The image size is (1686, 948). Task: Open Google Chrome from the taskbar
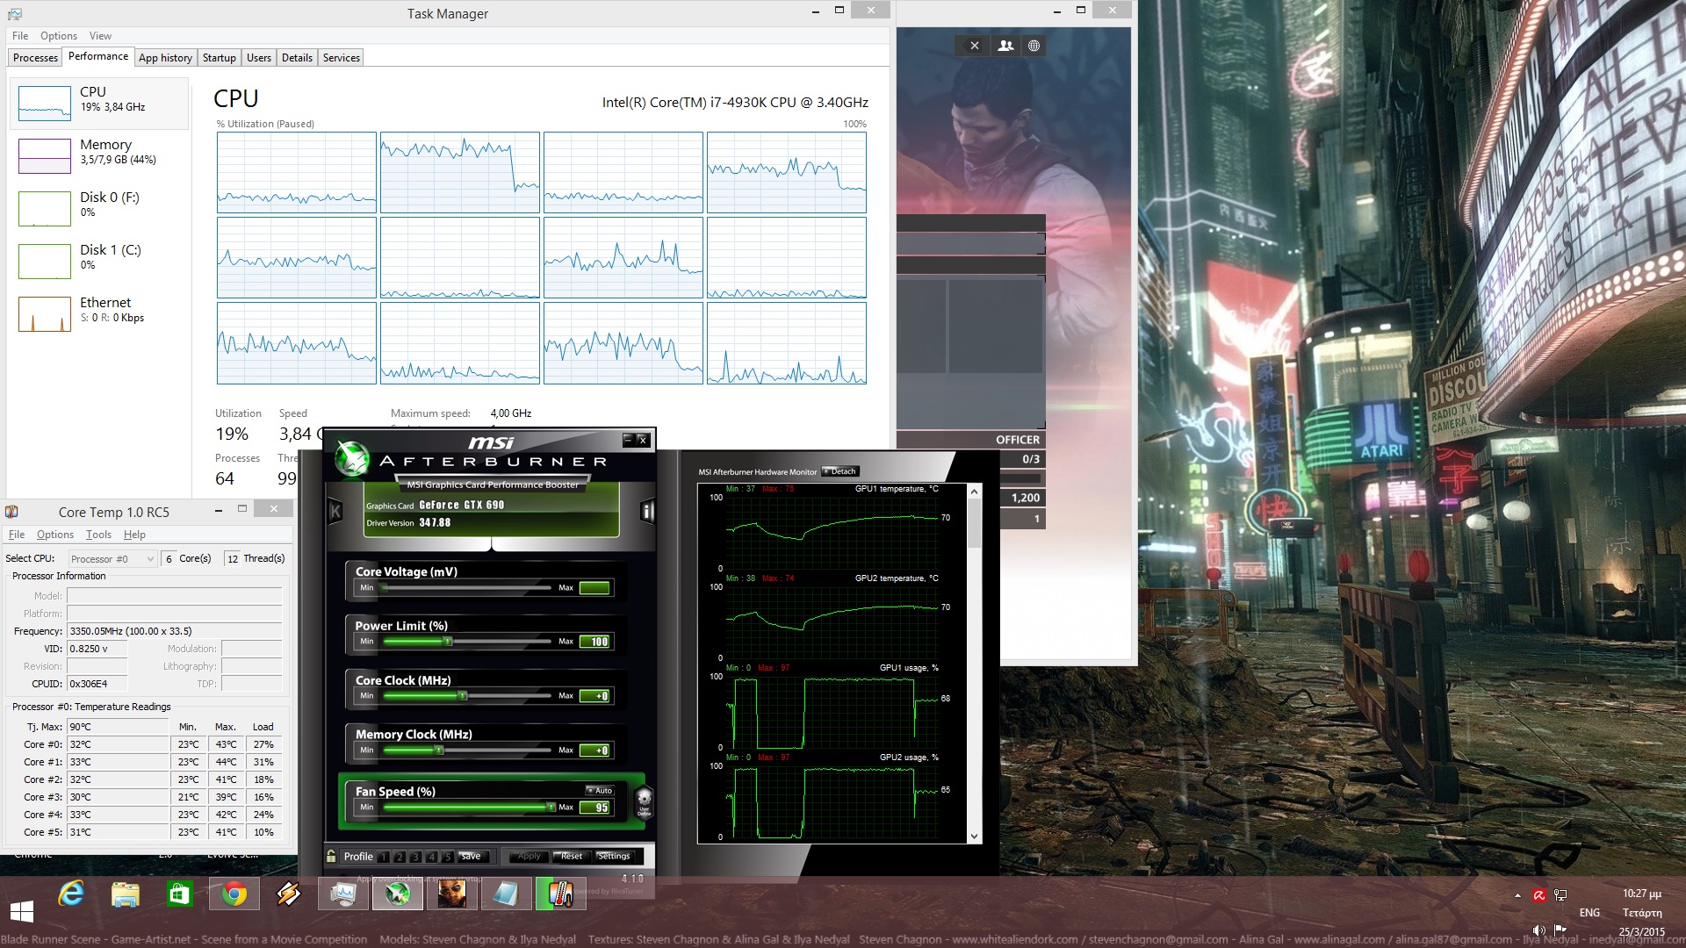(x=234, y=894)
